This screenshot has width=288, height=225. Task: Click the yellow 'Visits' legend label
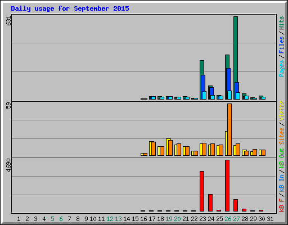click(281, 111)
